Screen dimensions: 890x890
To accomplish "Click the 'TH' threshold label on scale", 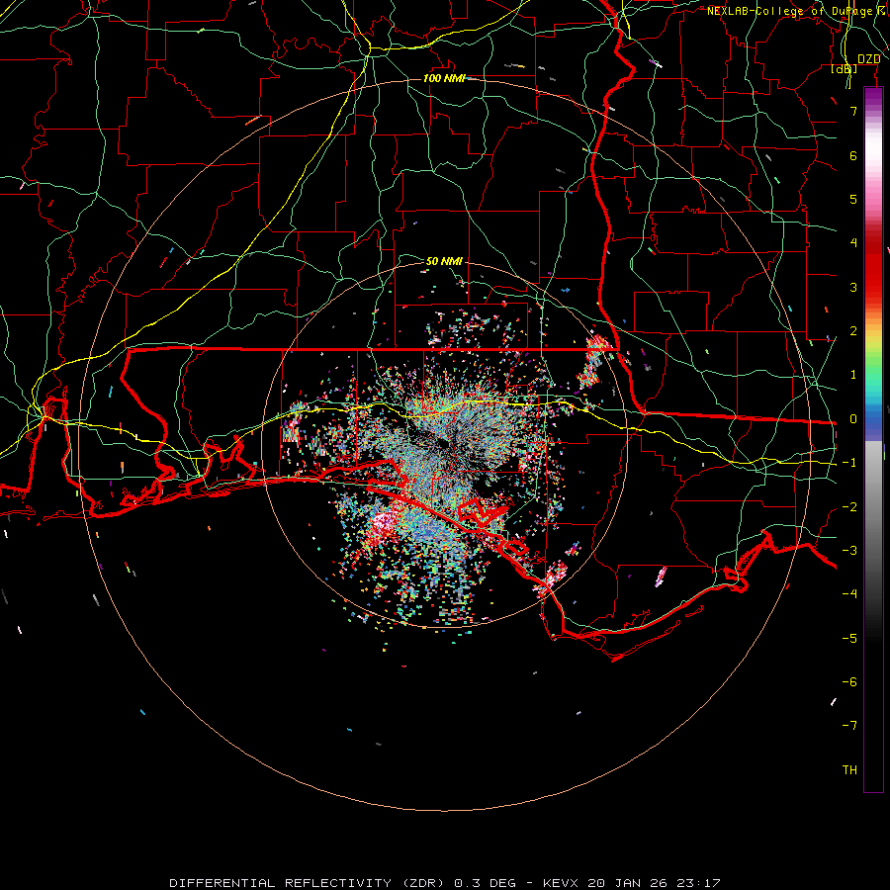I will tap(849, 769).
